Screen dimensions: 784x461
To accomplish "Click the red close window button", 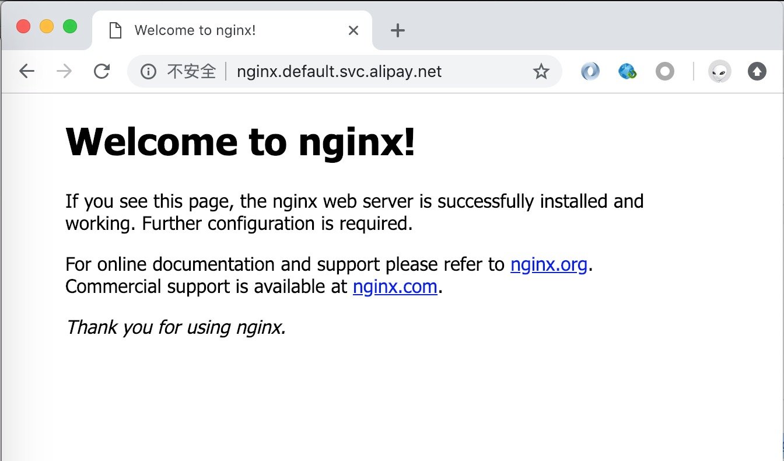I will (23, 26).
